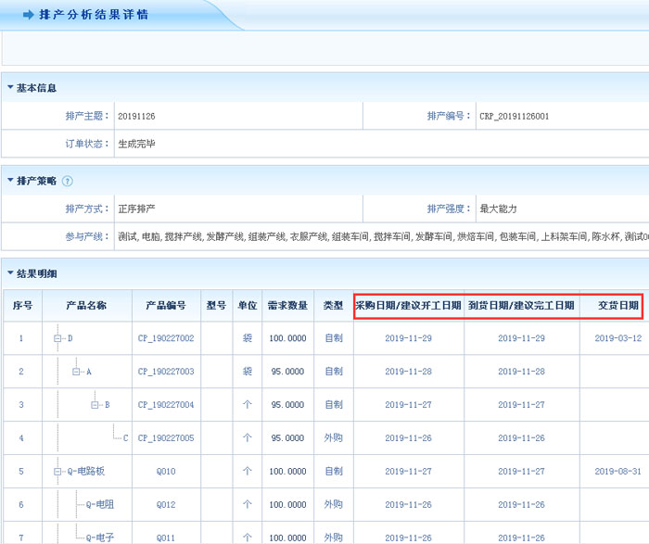Viewport: 649px width, 544px height.
Task: Click the 交货日期 column header
Action: pyautogui.click(x=617, y=305)
